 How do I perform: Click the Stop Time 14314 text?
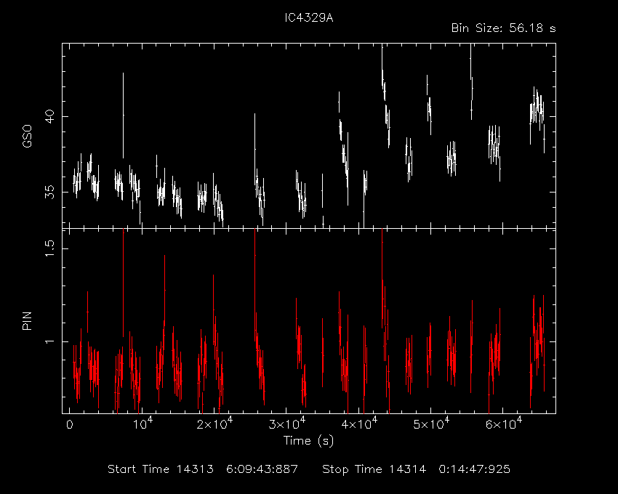(374, 469)
